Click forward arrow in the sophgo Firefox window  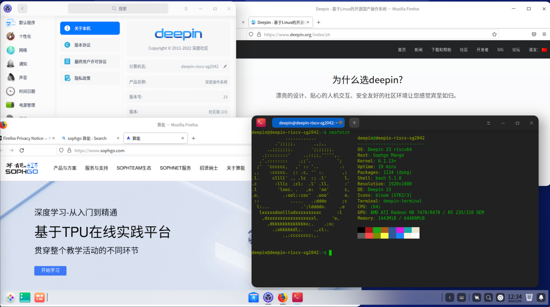pos(11,150)
